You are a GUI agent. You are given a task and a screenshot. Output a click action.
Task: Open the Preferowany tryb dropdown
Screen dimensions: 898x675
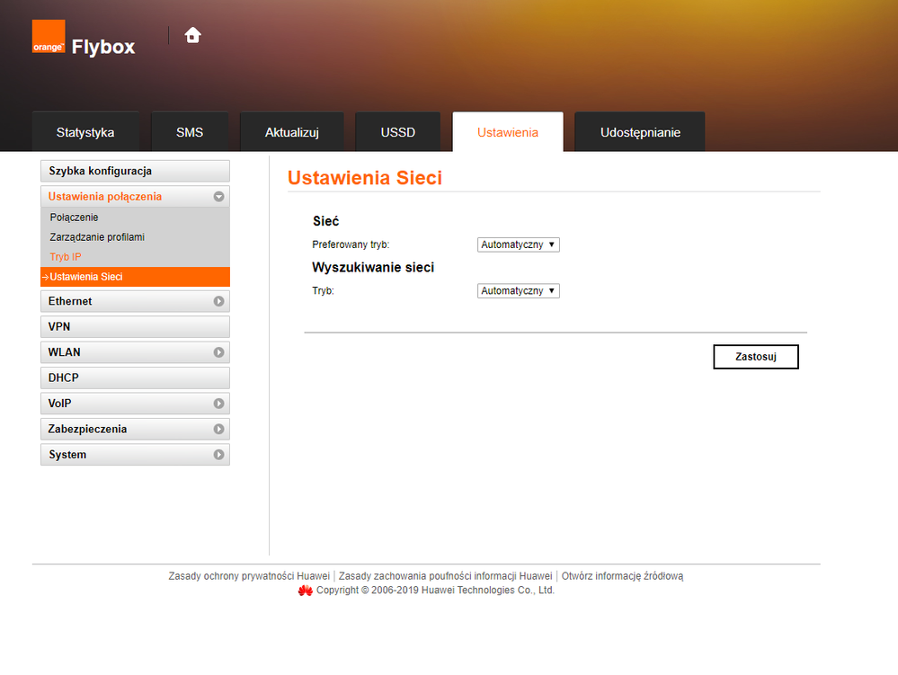[518, 244]
